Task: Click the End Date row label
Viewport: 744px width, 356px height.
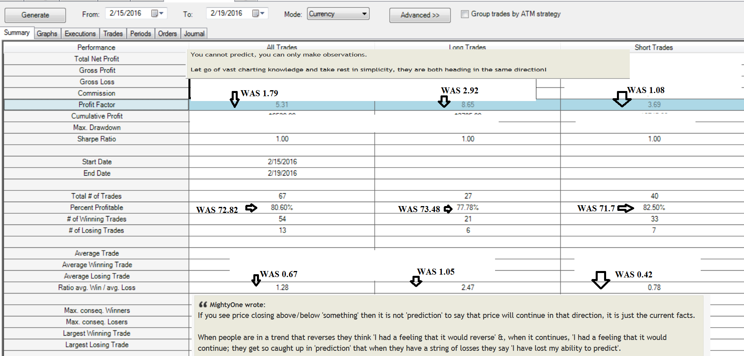Action: (x=97, y=173)
